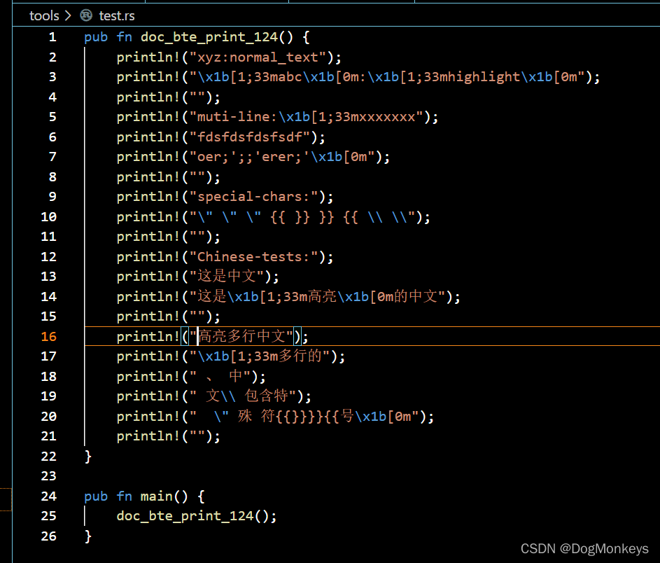
Task: Click 多行的 text on line 17
Action: pyautogui.click(x=300, y=356)
